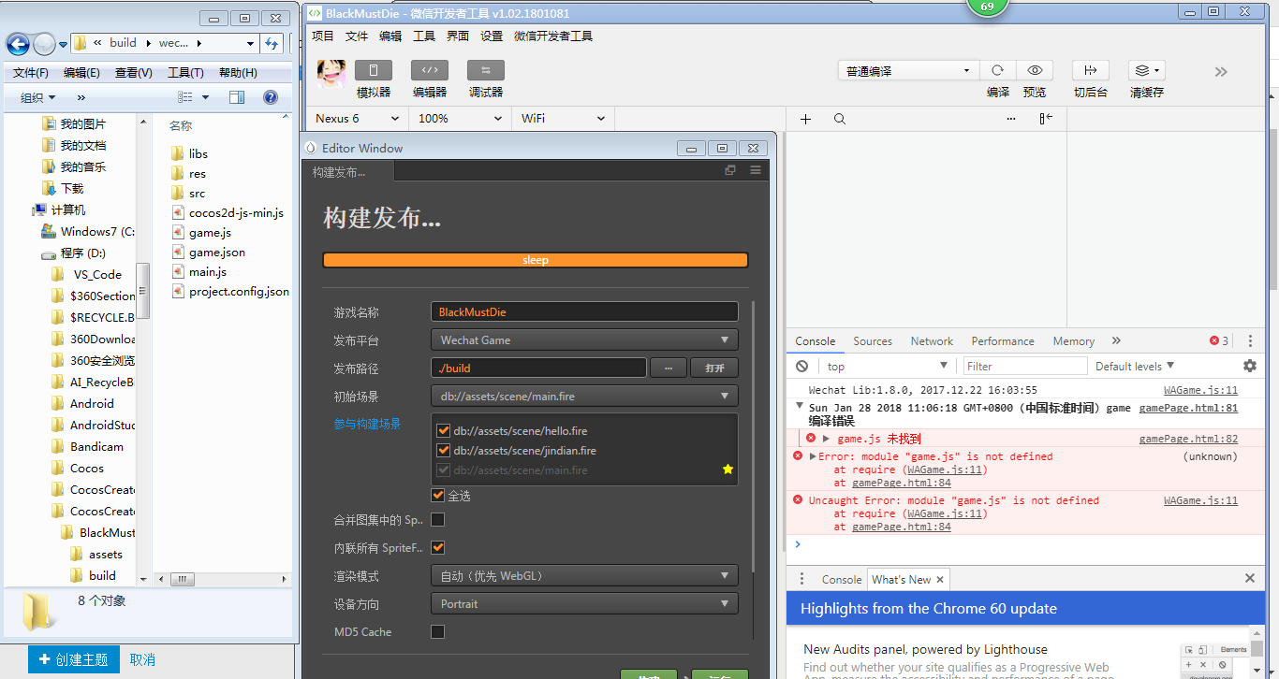Viewport: 1279px width, 679px height.
Task: Open the gamePage.html:81 source link
Action: pyautogui.click(x=1188, y=408)
